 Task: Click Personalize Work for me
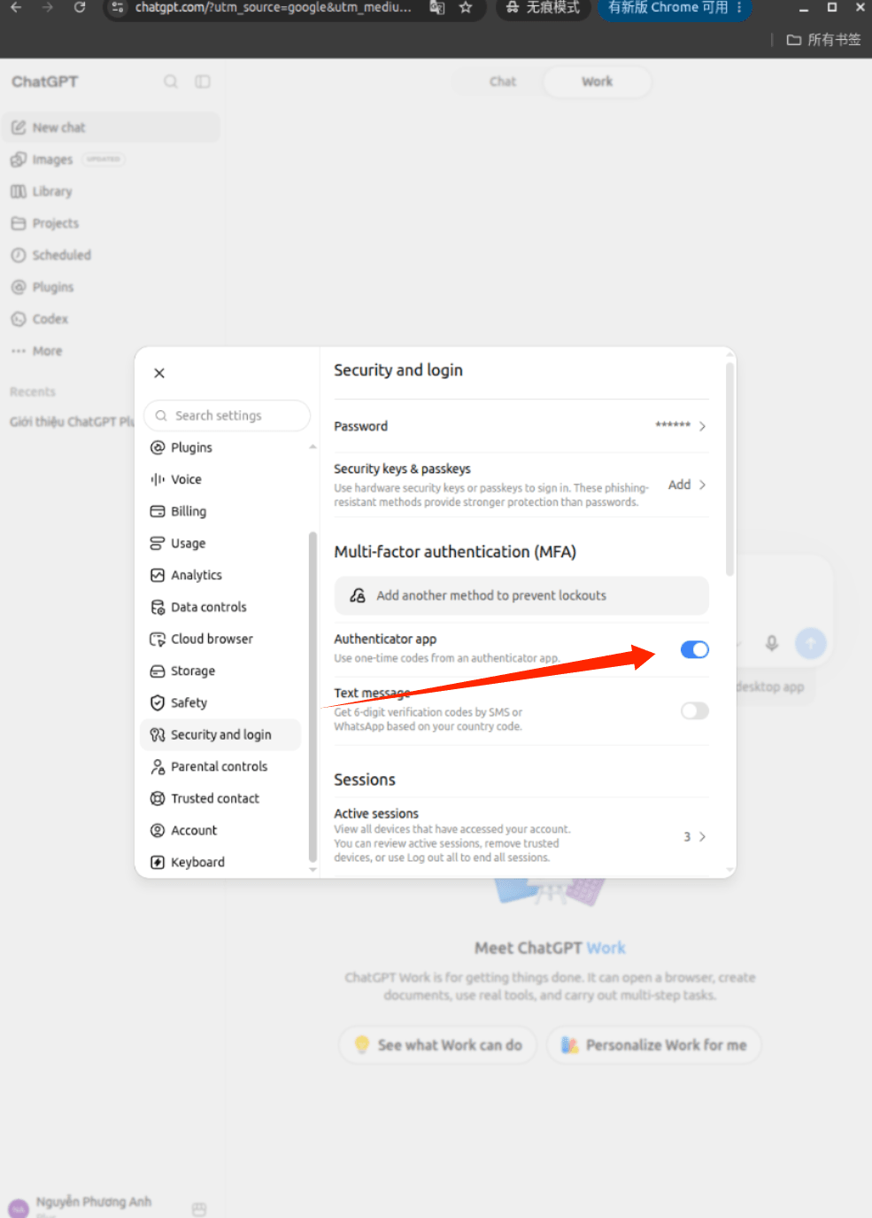653,1045
